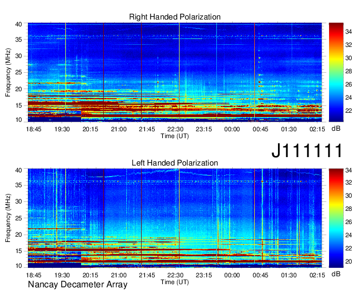Image resolution: width=358 pixels, height=291 pixels.
Task: Click 23:15 tick on Left Handed time axis
Action: pyautogui.click(x=204, y=275)
